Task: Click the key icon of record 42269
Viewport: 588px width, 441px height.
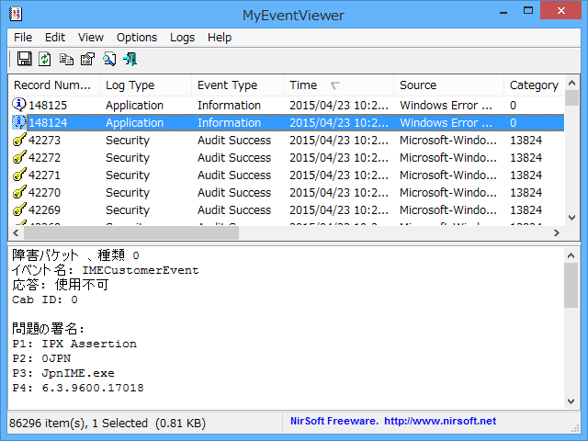Action: 19,209
